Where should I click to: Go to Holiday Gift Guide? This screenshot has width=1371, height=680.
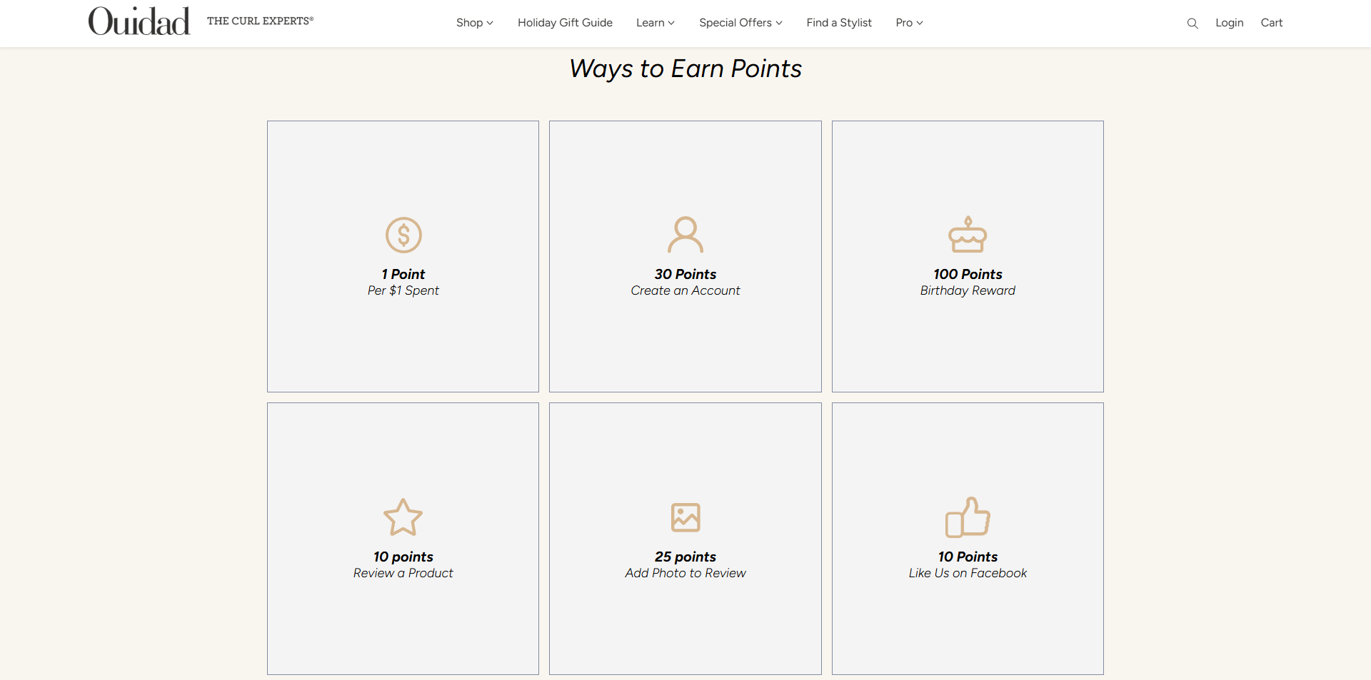pyautogui.click(x=565, y=23)
